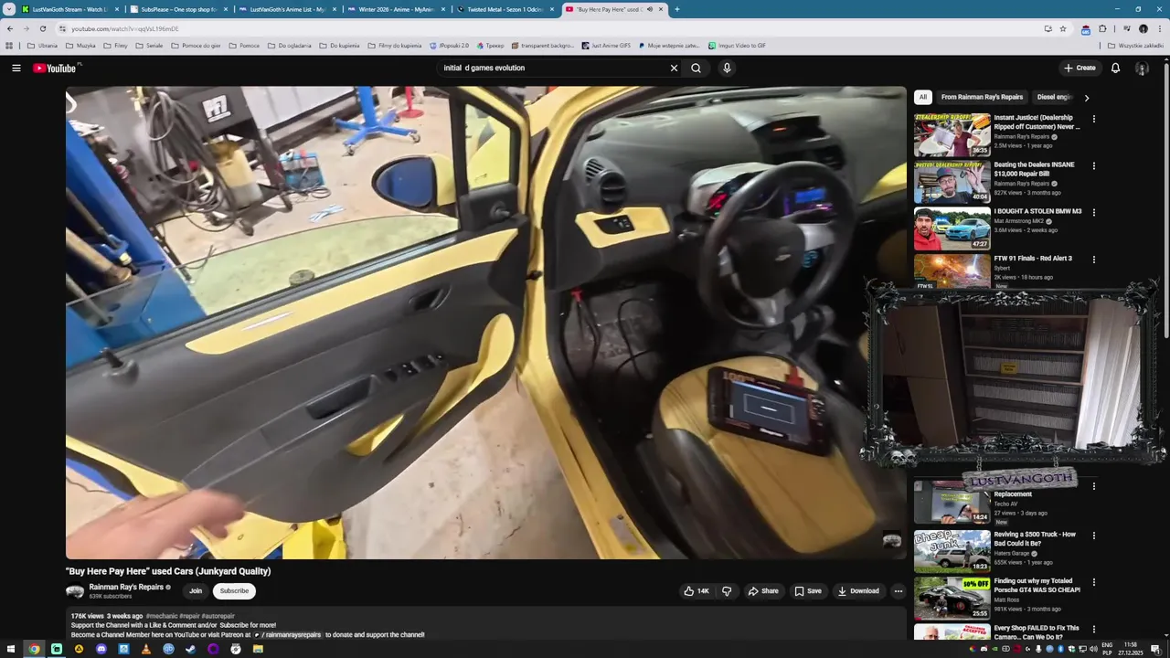The image size is (1170, 658).
Task: Open a new browser tab
Action: pyautogui.click(x=676, y=9)
